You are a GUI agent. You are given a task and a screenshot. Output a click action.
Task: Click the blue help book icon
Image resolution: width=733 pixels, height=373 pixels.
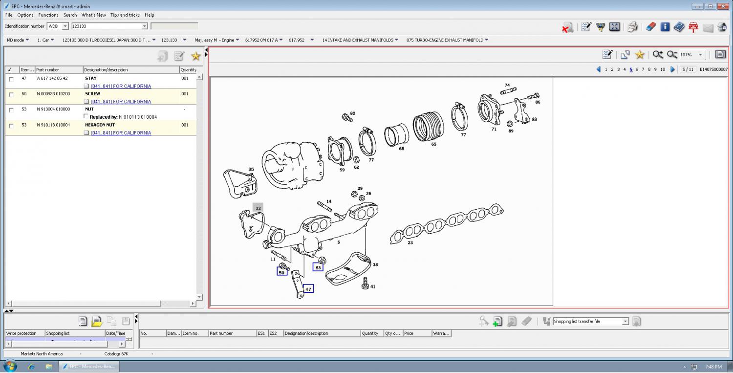[679, 27]
